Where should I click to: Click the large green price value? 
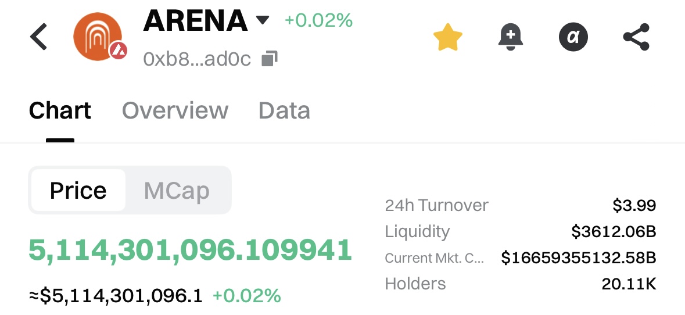click(190, 250)
